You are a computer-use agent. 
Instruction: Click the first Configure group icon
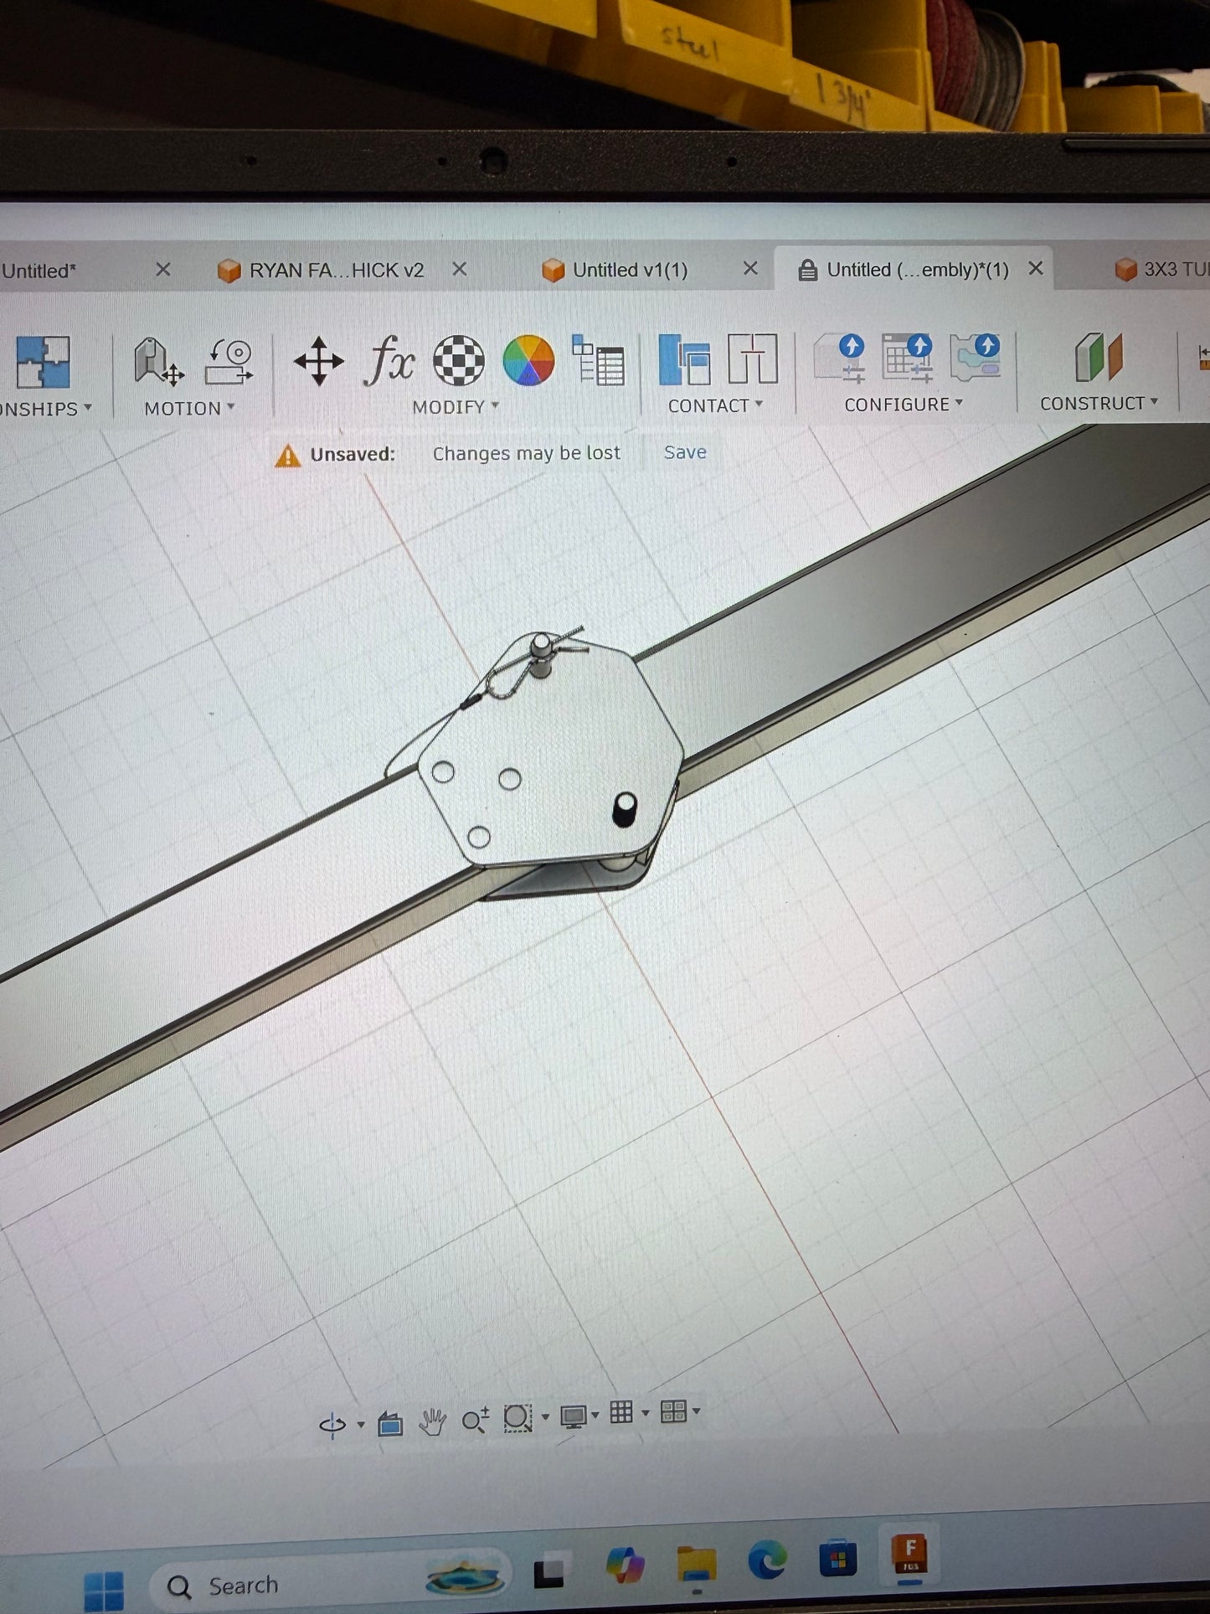pyautogui.click(x=841, y=358)
